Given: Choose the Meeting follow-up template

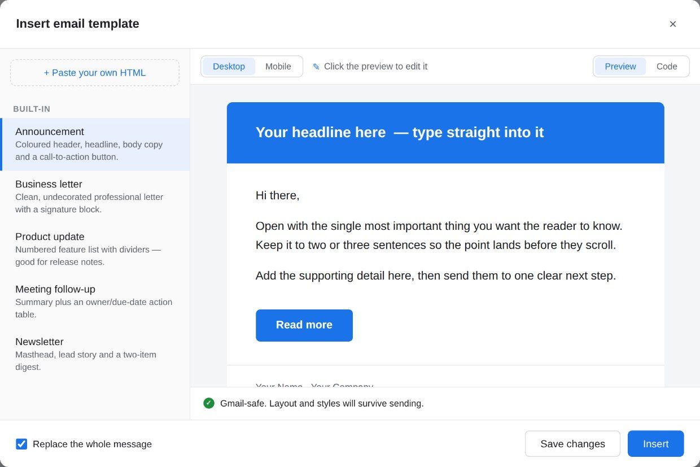Looking at the screenshot, I should (x=95, y=302).
